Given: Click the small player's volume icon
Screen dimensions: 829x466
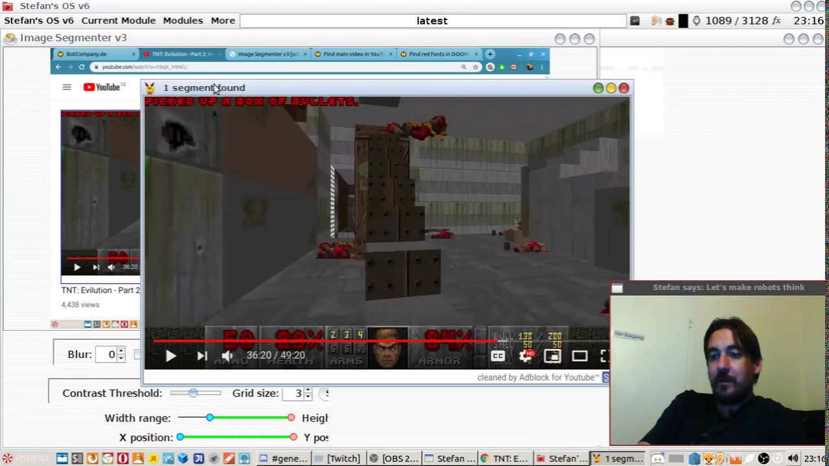Looking at the screenshot, I should (x=111, y=267).
